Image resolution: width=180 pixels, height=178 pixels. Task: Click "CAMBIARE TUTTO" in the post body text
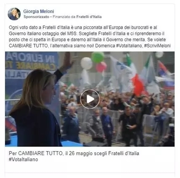tap(28, 46)
